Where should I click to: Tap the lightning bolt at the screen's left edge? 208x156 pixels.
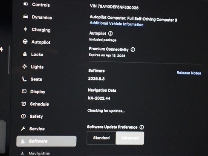tap(2, 49)
